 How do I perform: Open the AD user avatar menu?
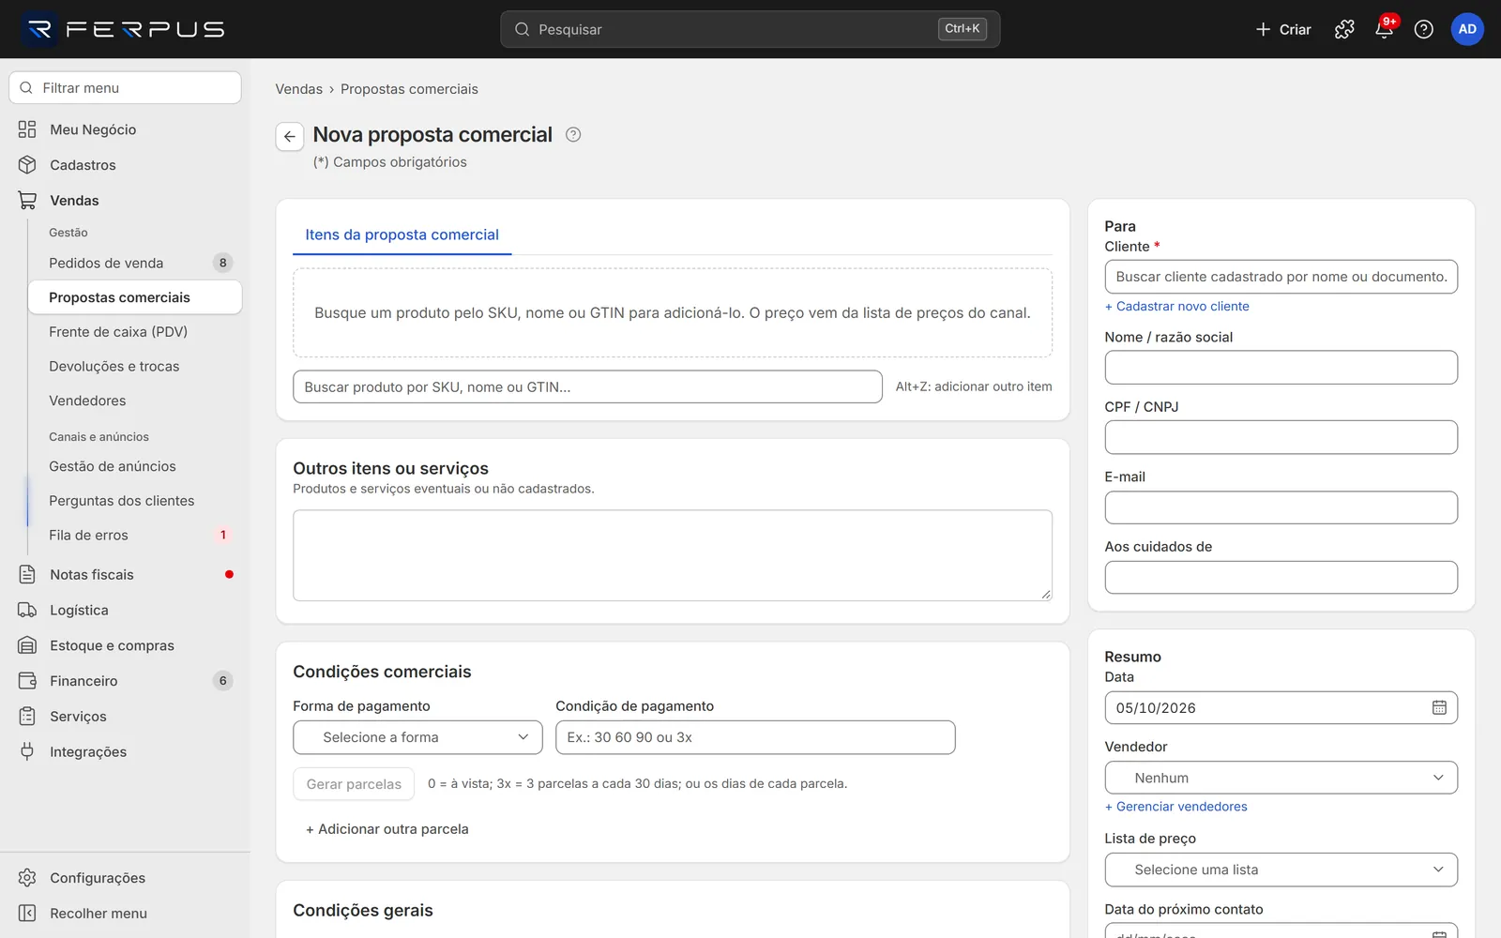[x=1467, y=29]
